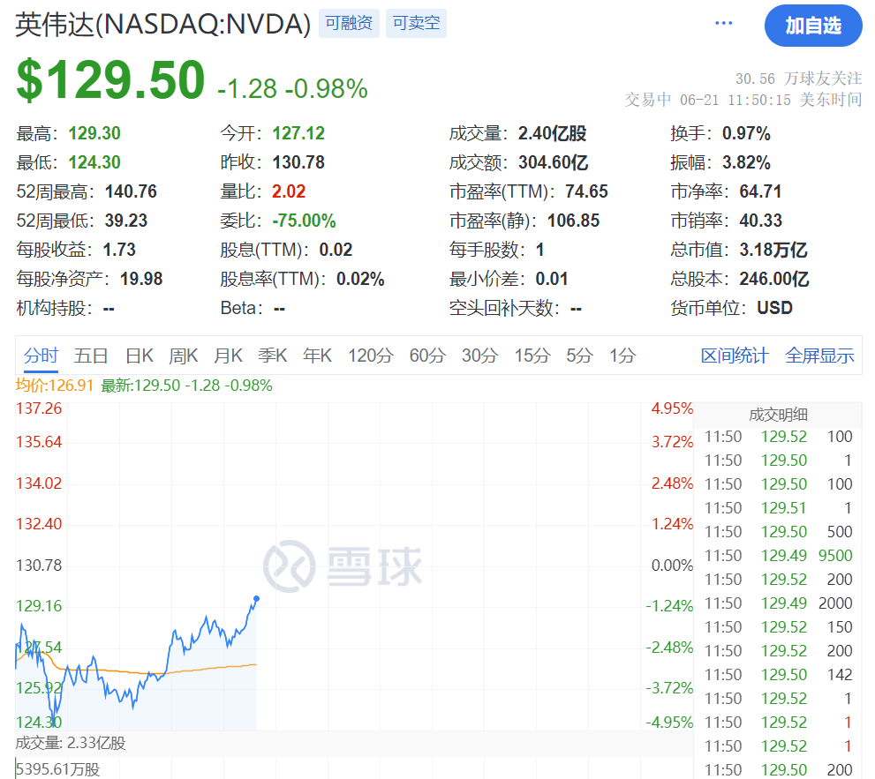Click the 委比 value -75.00%

coord(304,221)
